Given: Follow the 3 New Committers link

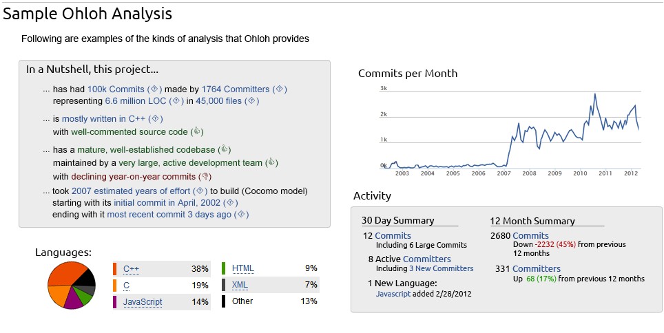Looking at the screenshot, I should click(x=441, y=268).
